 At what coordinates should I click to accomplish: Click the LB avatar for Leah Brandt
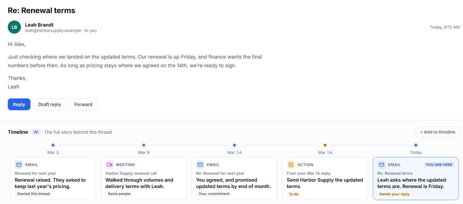point(14,27)
